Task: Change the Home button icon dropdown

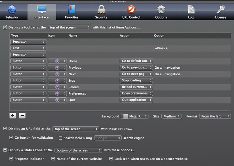Action: click(x=57, y=61)
